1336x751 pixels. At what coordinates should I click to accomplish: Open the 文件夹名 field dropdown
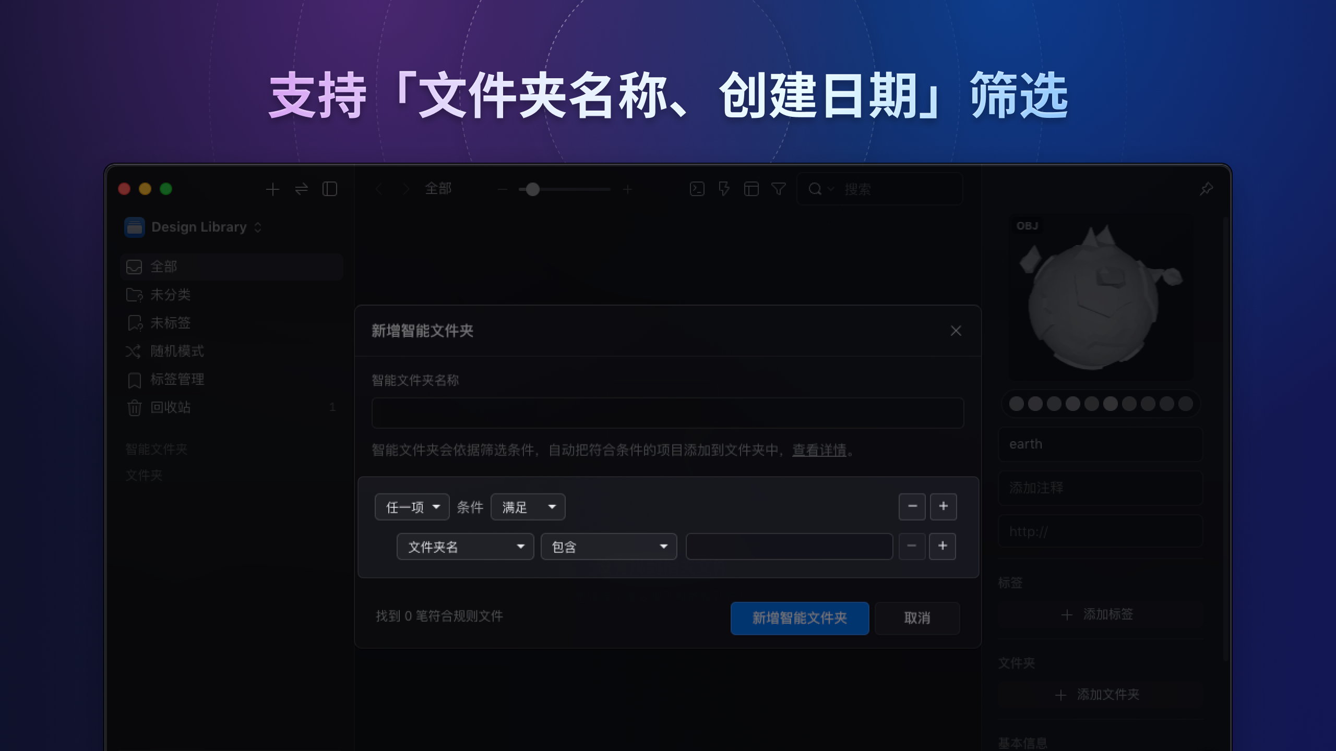pos(464,547)
